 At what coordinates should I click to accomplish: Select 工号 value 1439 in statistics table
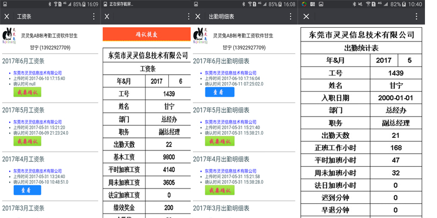[x=396, y=73]
